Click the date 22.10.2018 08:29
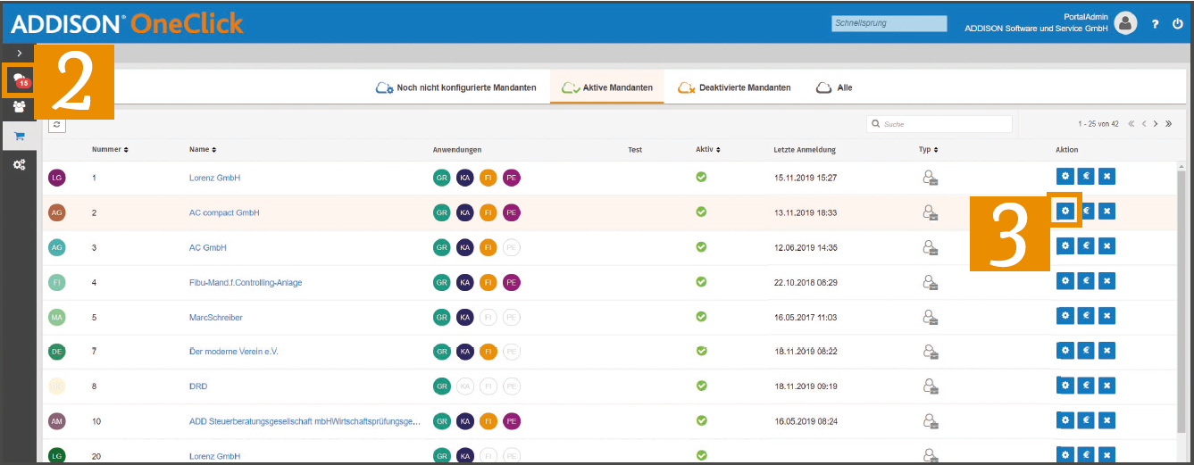 [x=806, y=282]
